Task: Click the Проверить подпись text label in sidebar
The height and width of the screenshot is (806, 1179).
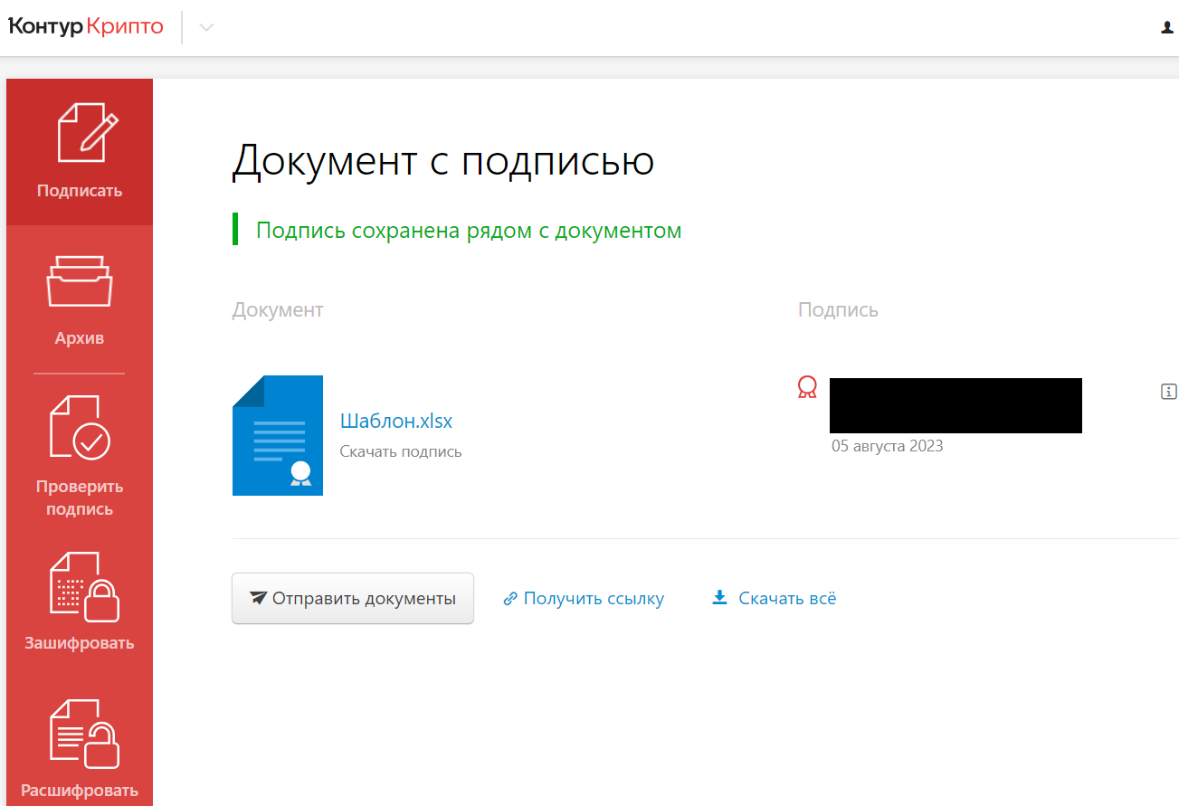Action: coord(80,498)
